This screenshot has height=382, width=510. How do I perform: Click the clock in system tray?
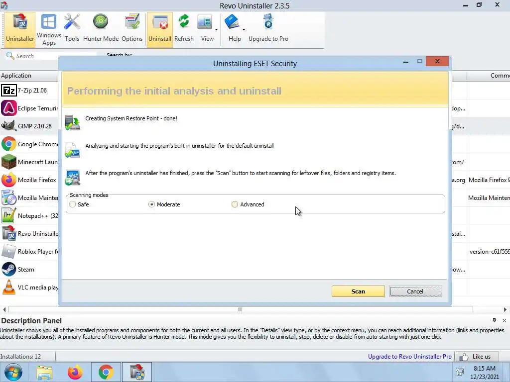pos(485,373)
